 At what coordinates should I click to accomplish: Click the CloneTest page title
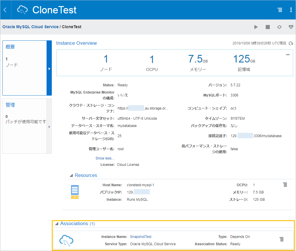[54, 10]
